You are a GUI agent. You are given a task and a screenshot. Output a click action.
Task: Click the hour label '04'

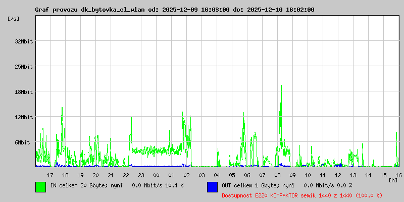(217, 175)
